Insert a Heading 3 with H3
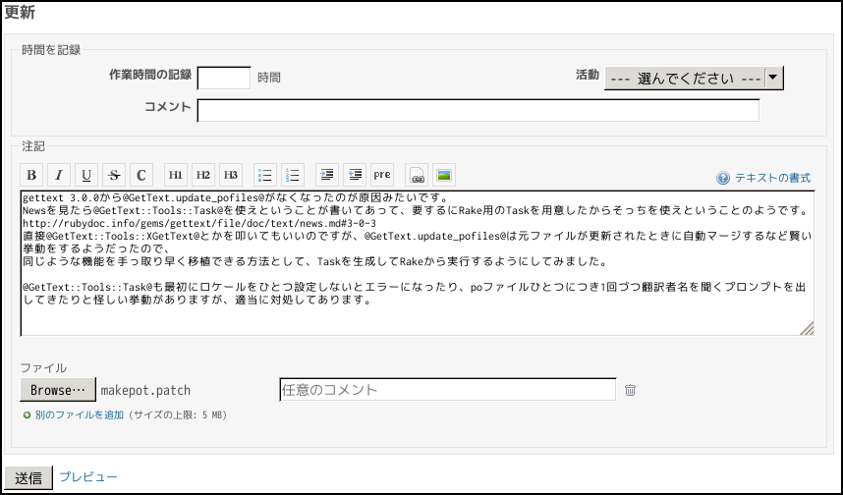 (x=231, y=175)
